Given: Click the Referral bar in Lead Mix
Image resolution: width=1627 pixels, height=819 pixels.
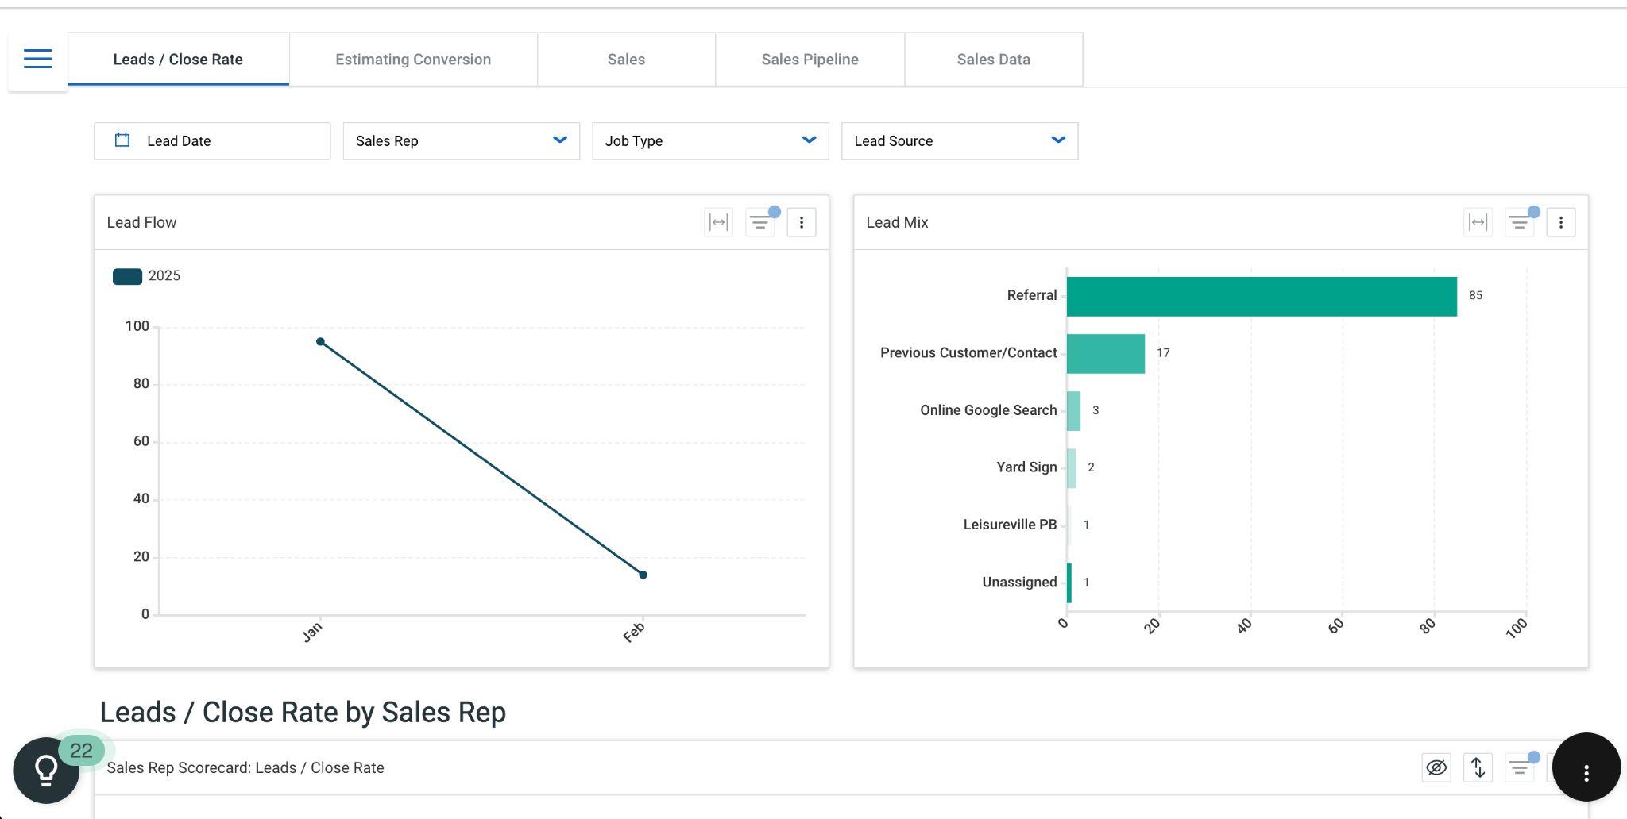Looking at the screenshot, I should coord(1262,296).
